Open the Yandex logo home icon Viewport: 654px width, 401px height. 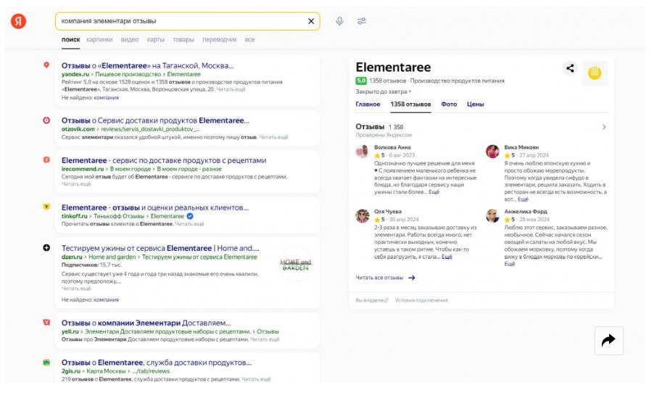coord(18,21)
